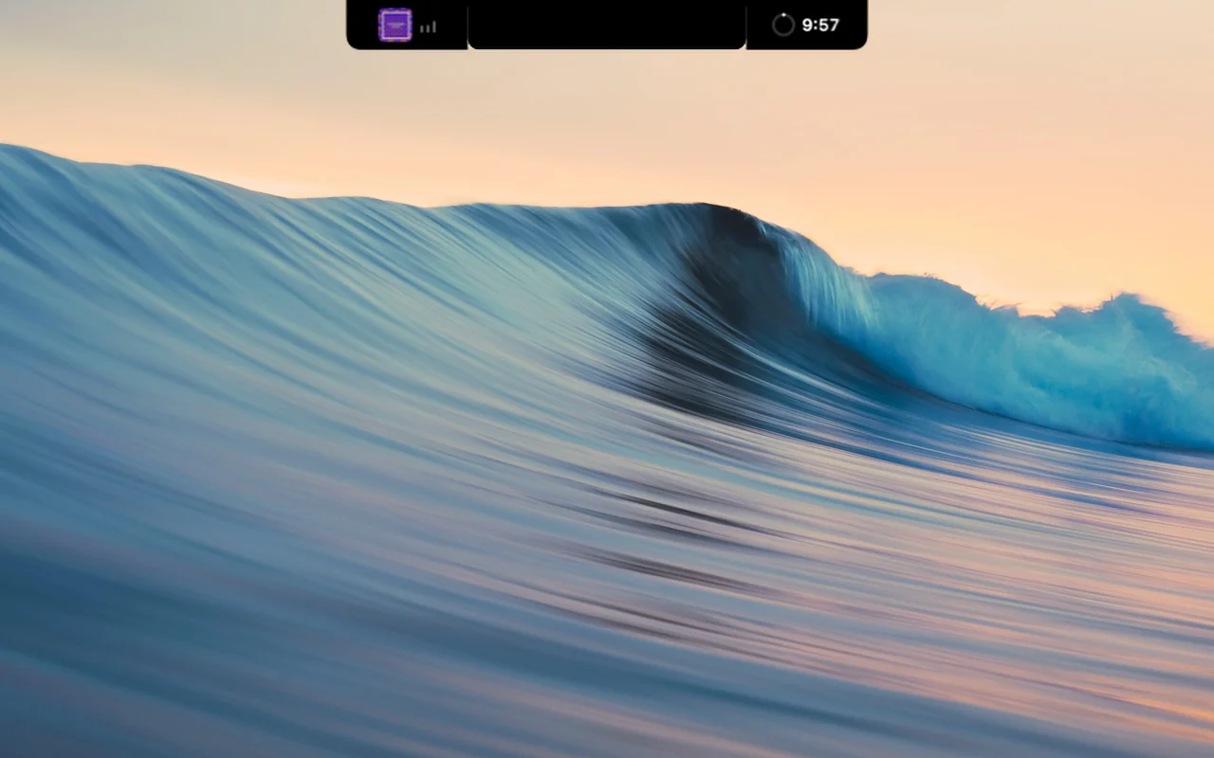Expand the dynamic notch island bar

607,24
